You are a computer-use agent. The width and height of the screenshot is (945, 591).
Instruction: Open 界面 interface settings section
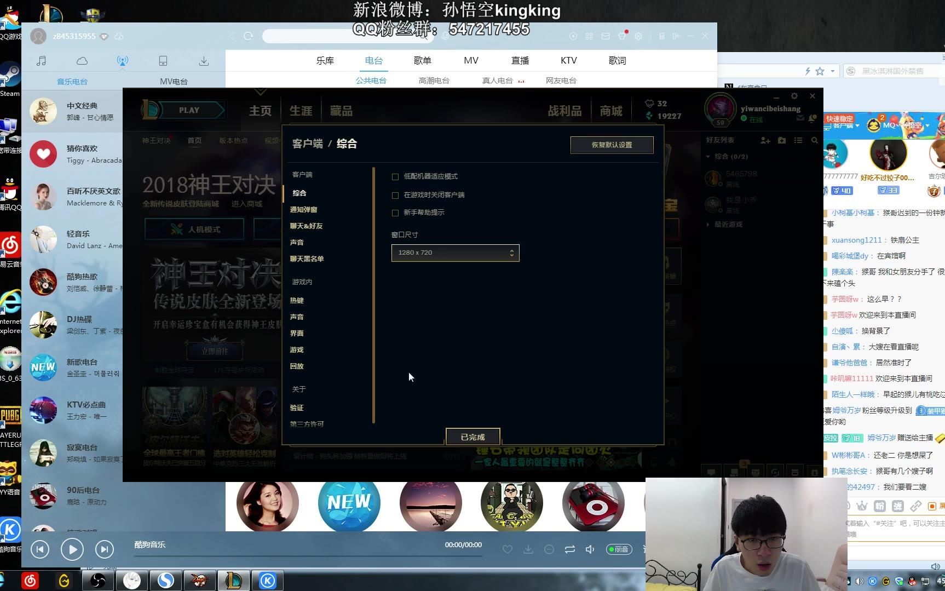[297, 334]
